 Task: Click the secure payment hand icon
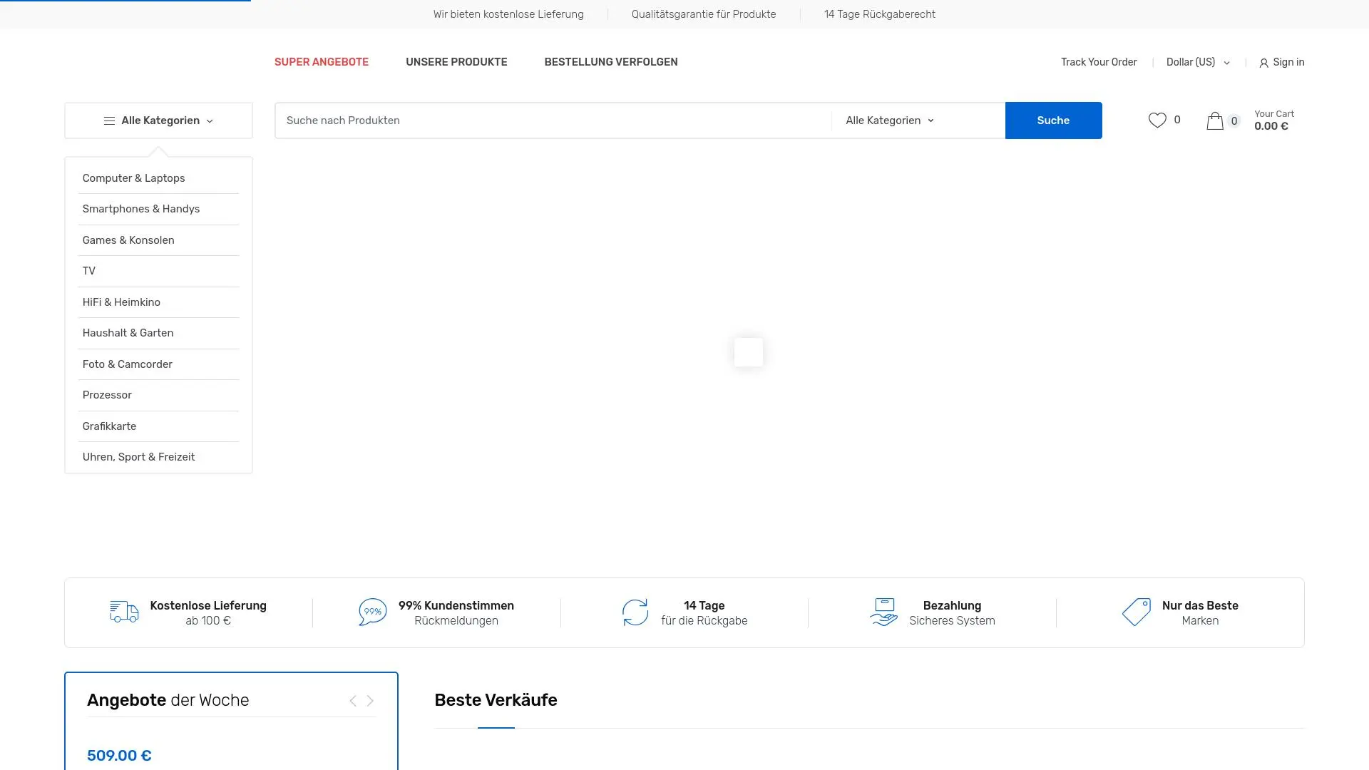coord(883,612)
